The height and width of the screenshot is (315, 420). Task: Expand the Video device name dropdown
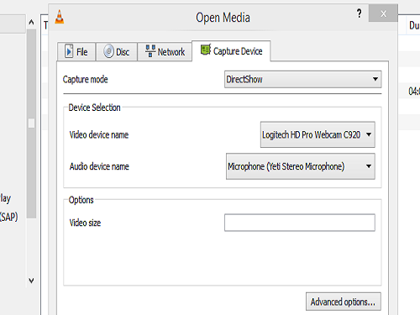318,134
